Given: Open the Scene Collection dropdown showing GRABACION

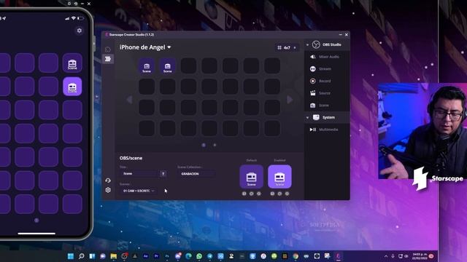Looking at the screenshot, I should coord(196,174).
